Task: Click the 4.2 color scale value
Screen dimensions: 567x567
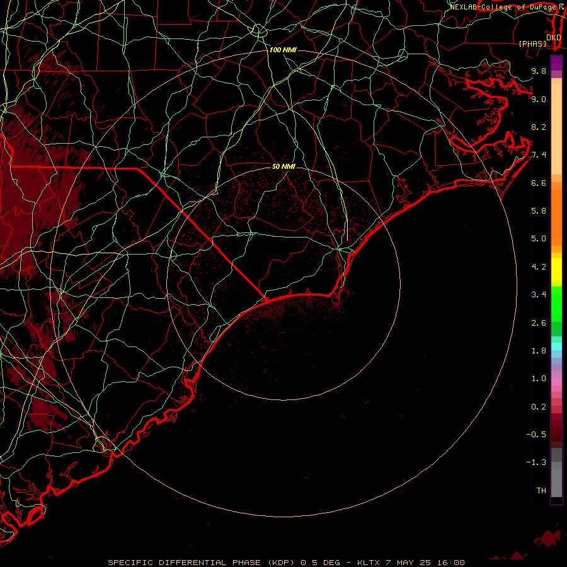Action: (539, 267)
